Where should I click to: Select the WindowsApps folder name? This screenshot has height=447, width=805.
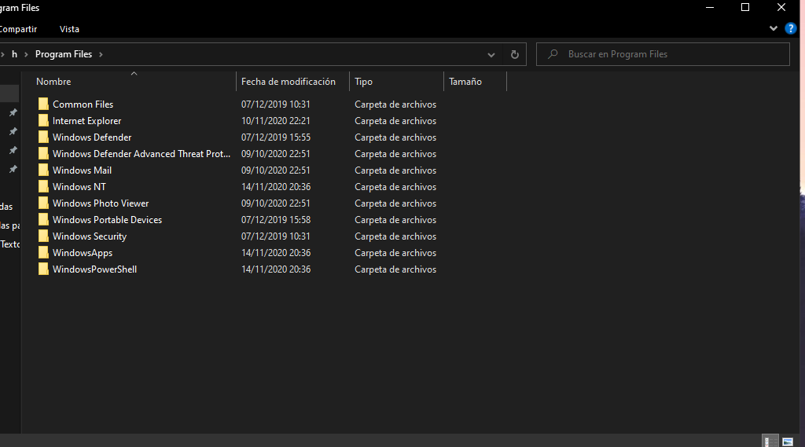pyautogui.click(x=82, y=252)
